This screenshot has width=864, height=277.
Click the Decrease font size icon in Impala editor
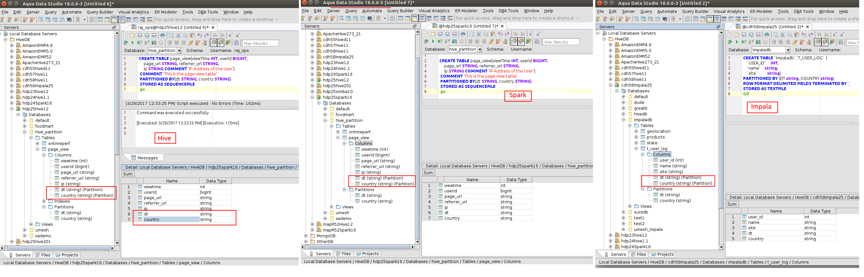point(835,35)
